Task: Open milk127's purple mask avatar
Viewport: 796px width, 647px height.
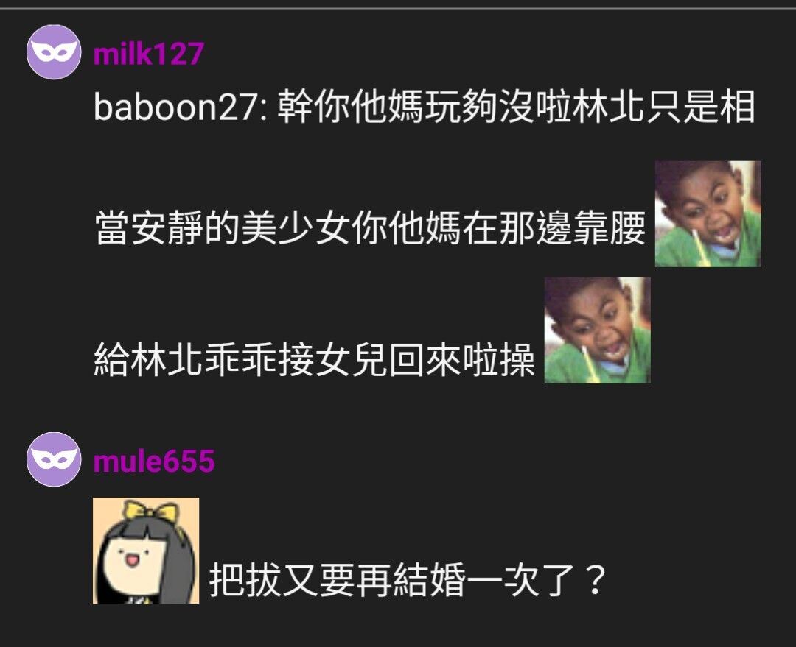Action: 54,52
